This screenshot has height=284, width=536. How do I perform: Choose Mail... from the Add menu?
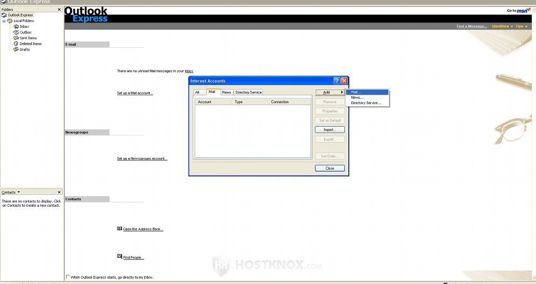click(x=367, y=92)
